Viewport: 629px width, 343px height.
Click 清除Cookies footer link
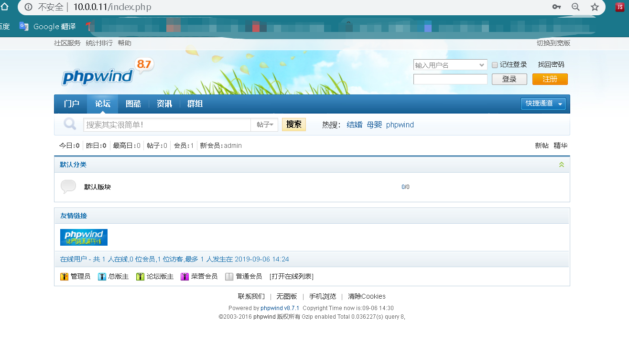point(367,296)
